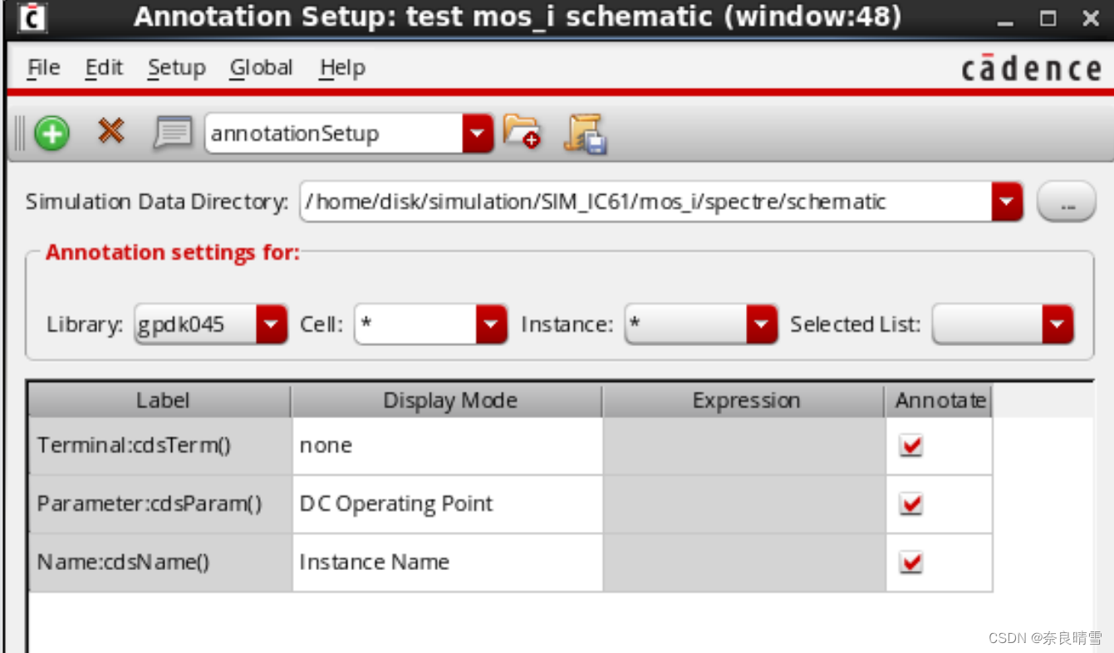The height and width of the screenshot is (653, 1114).
Task: Toggle Annotate checkbox for Parameter:cdsParam()
Action: coord(911,504)
